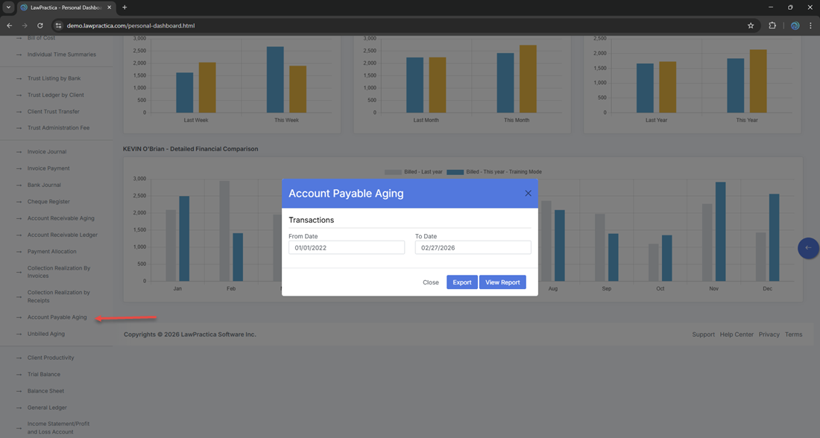
Task: Click the site information icon in address bar
Action: (x=59, y=25)
